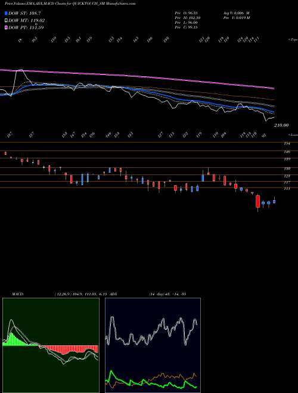Click the 117 price axis label
The width and height of the screenshot is (298, 393).
click(x=287, y=182)
